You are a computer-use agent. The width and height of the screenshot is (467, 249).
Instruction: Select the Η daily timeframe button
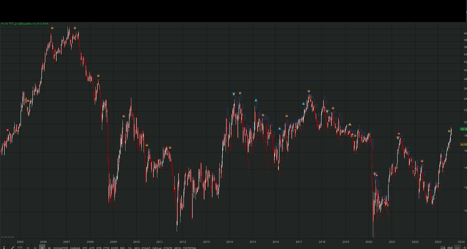coord(35,248)
